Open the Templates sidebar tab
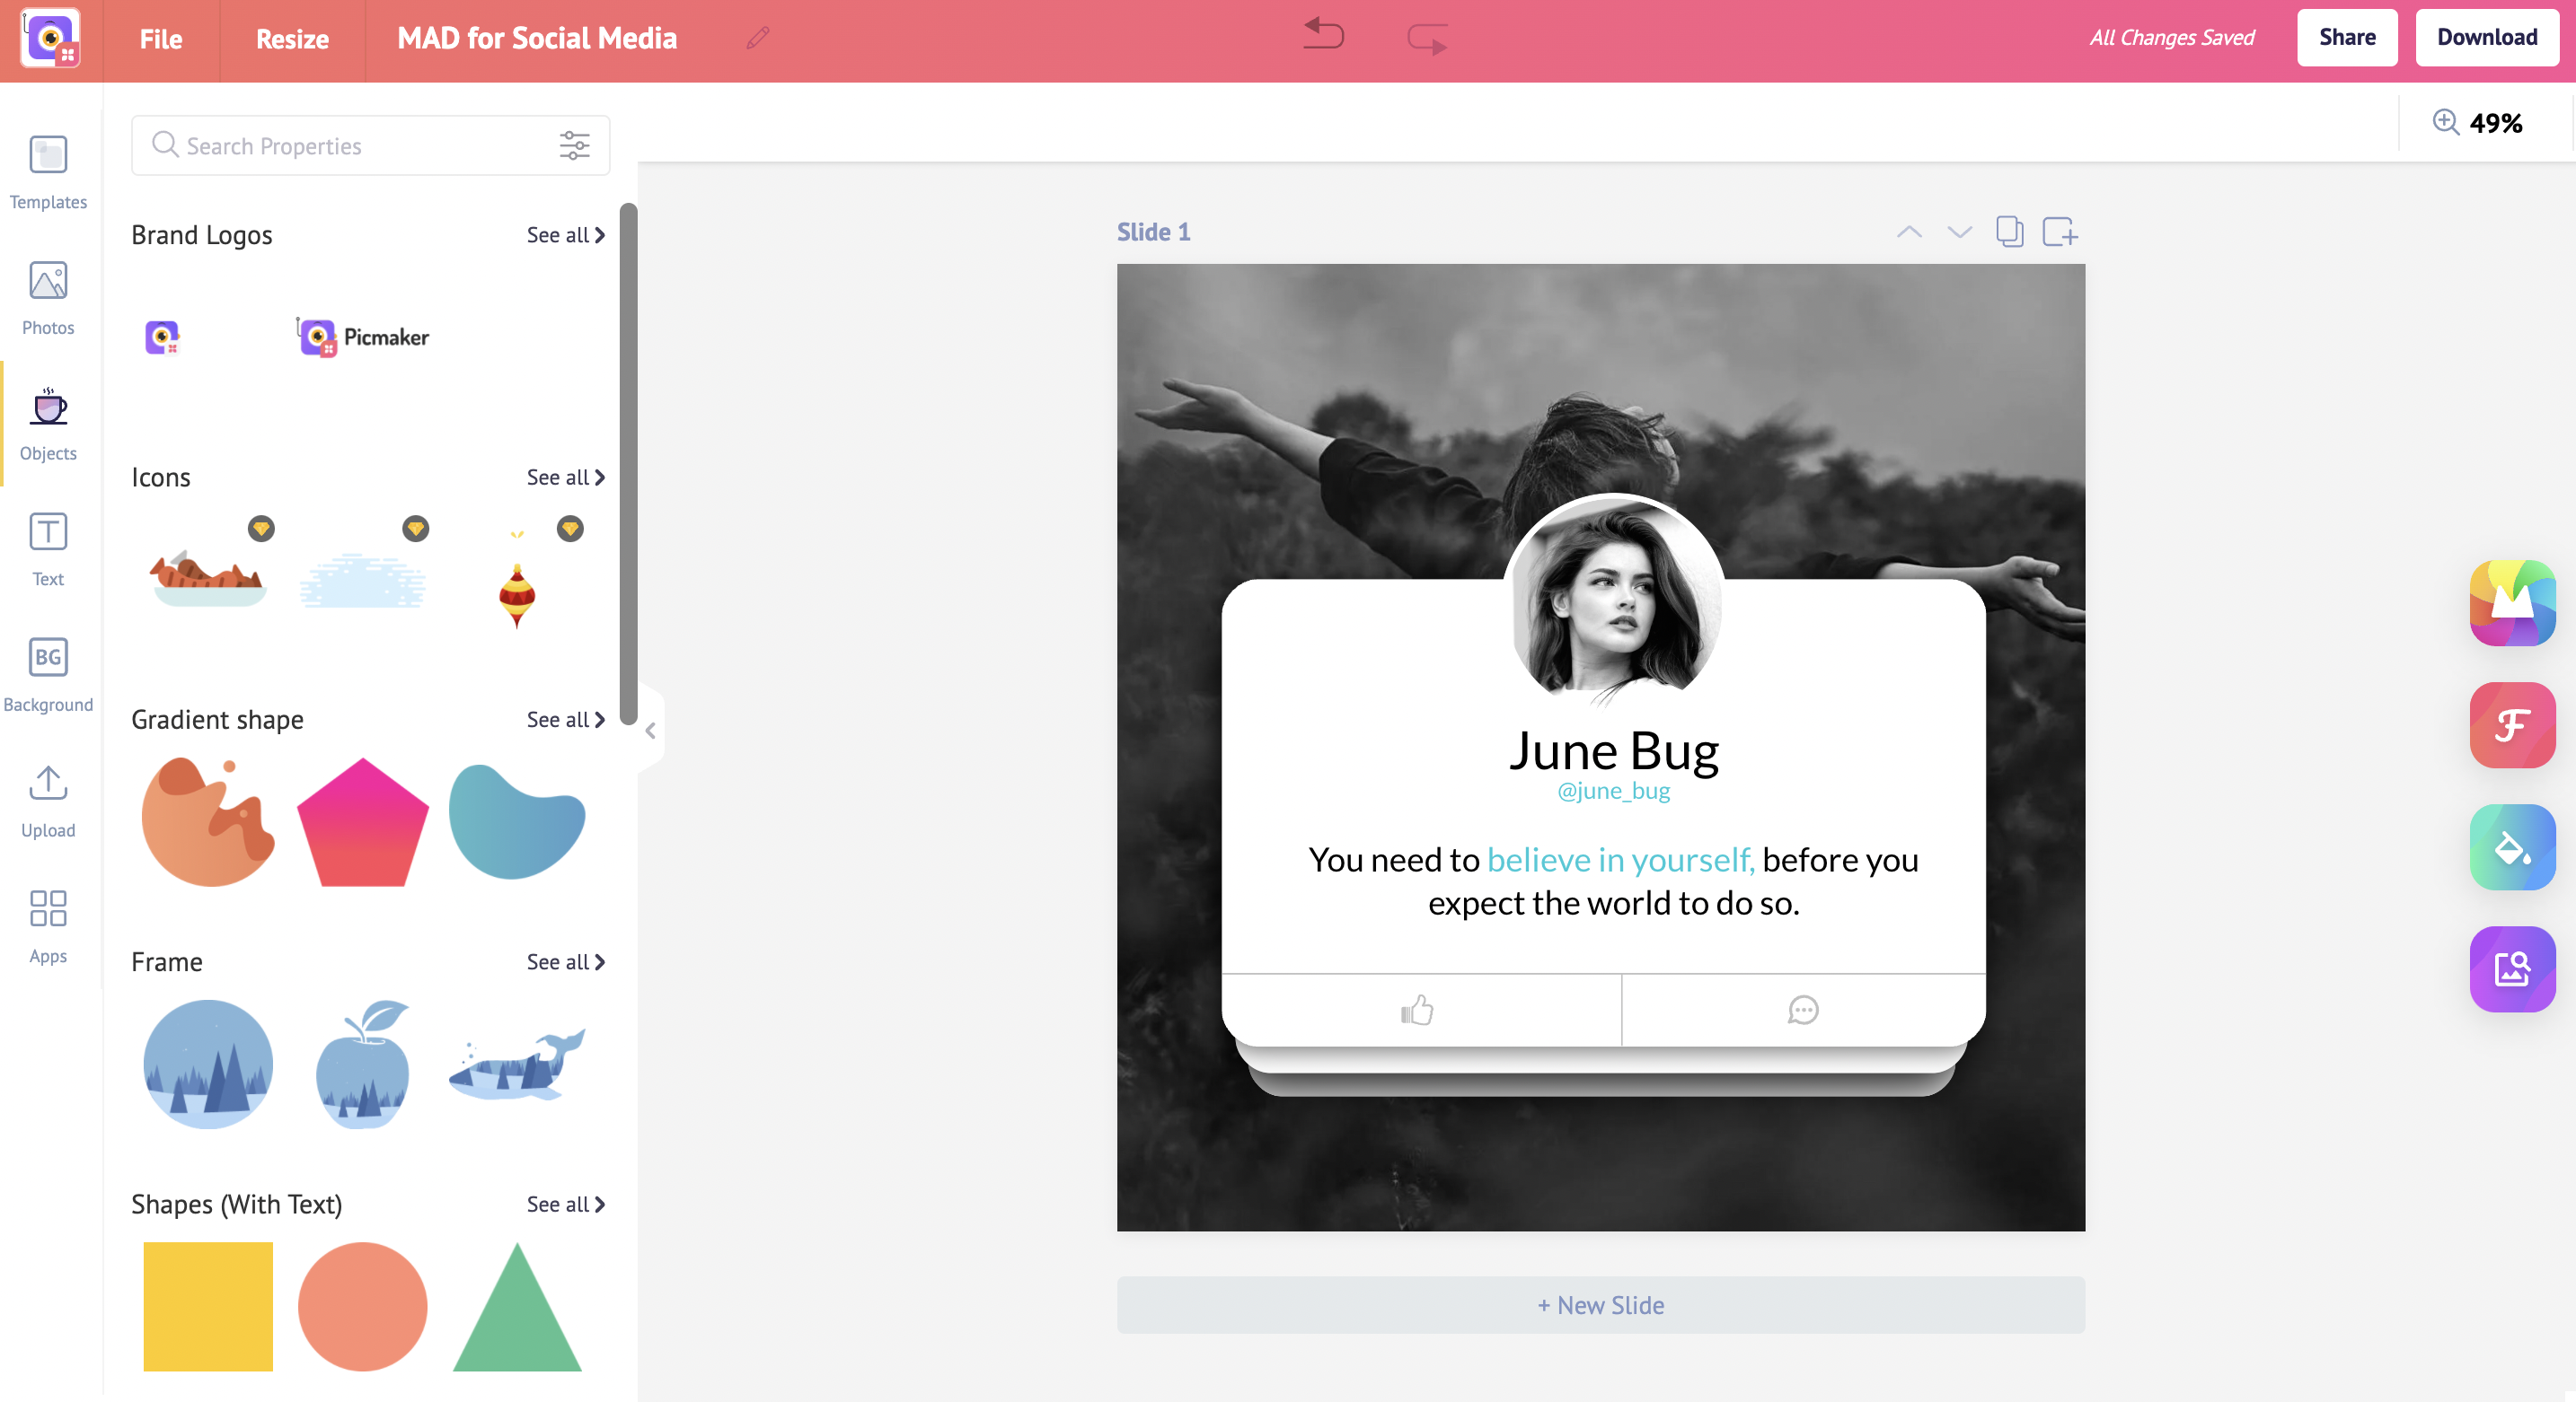2576x1402 pixels. coord(48,173)
